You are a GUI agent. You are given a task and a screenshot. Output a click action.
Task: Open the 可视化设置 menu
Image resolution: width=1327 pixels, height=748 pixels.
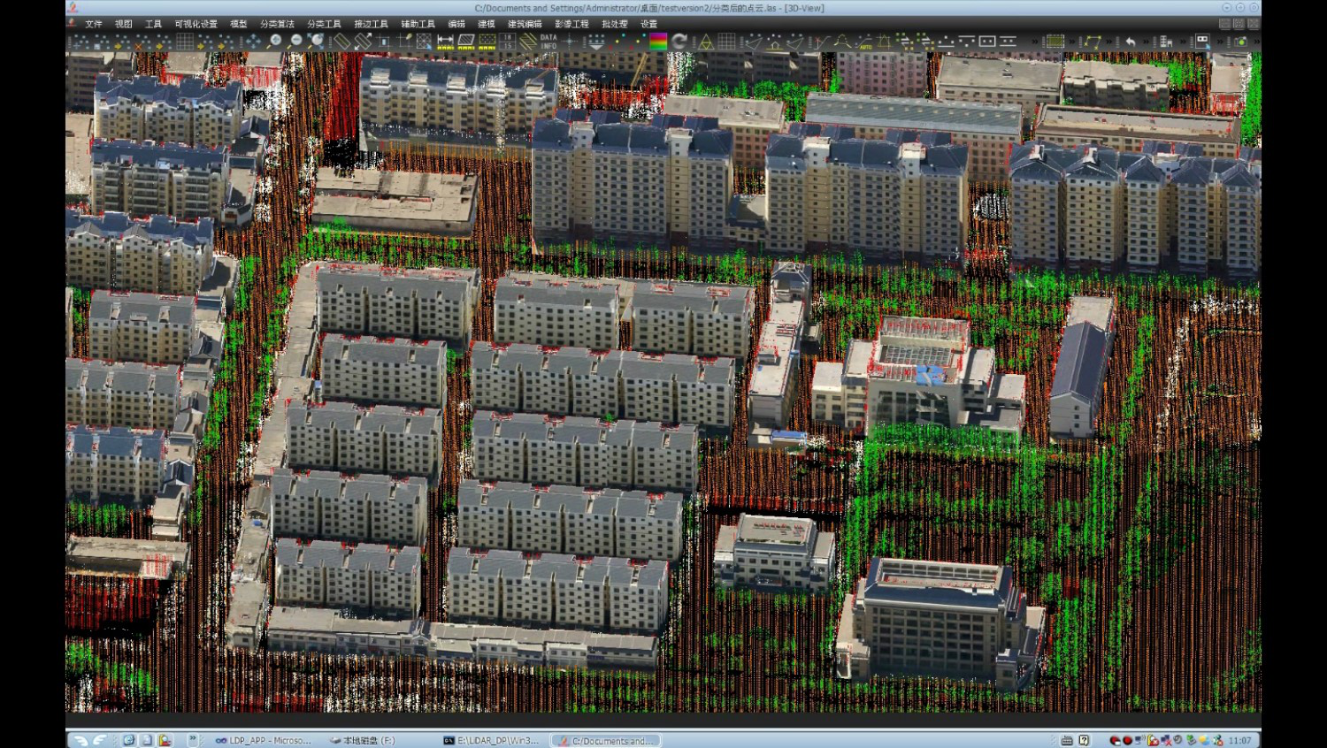pos(196,24)
